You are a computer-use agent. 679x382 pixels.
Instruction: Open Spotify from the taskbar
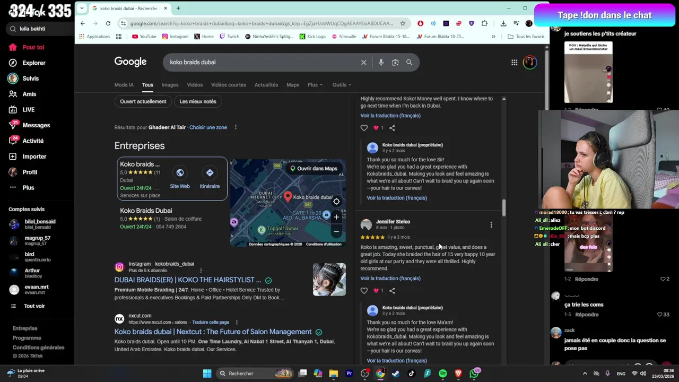point(442,374)
